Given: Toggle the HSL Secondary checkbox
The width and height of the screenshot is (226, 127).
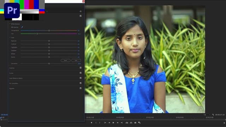Looking at the screenshot, I should tap(81, 83).
